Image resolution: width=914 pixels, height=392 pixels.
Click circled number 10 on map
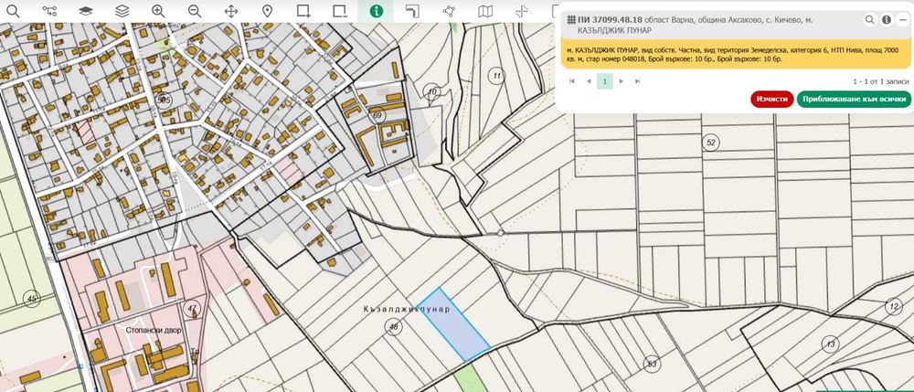tap(432, 91)
